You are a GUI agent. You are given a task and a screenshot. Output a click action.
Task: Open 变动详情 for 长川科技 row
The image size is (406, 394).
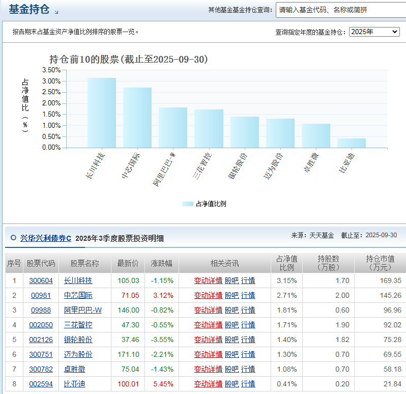tap(209, 280)
